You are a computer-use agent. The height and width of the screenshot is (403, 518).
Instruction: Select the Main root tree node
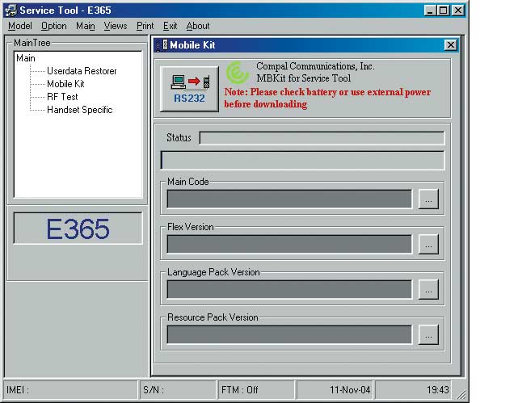coord(25,58)
